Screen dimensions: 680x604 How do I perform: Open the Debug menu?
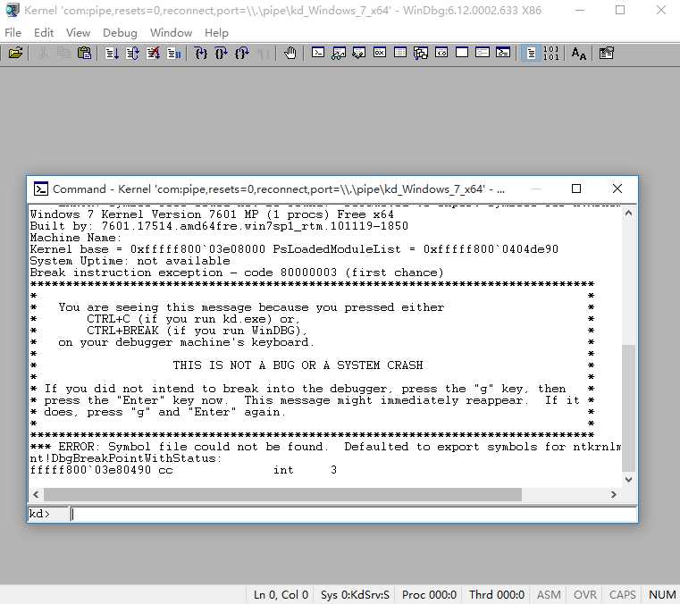(120, 32)
